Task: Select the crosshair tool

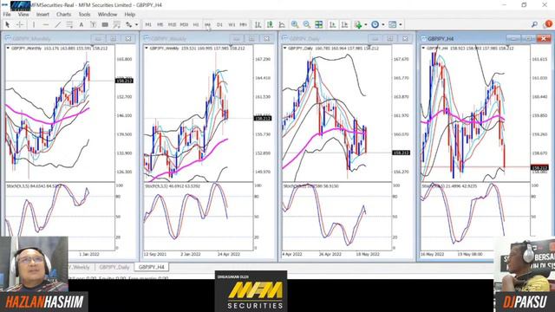Action: point(20,24)
